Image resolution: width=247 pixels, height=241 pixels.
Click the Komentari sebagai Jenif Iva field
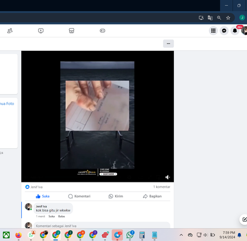point(102,226)
